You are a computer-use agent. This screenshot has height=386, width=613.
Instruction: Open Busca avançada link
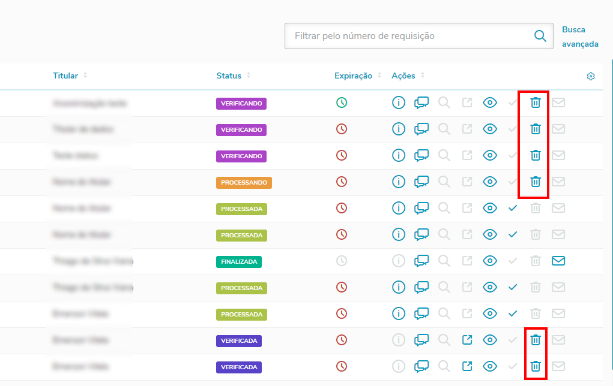[580, 37]
